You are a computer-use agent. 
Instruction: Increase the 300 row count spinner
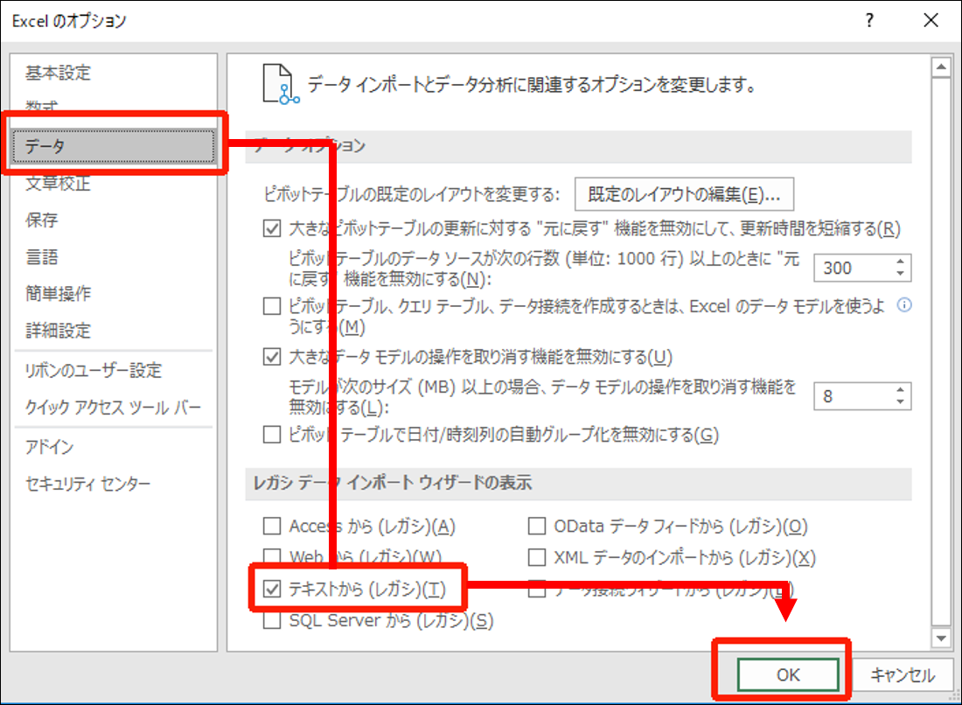[900, 262]
